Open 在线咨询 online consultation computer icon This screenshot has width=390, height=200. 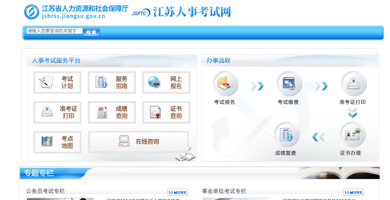[x=124, y=141]
